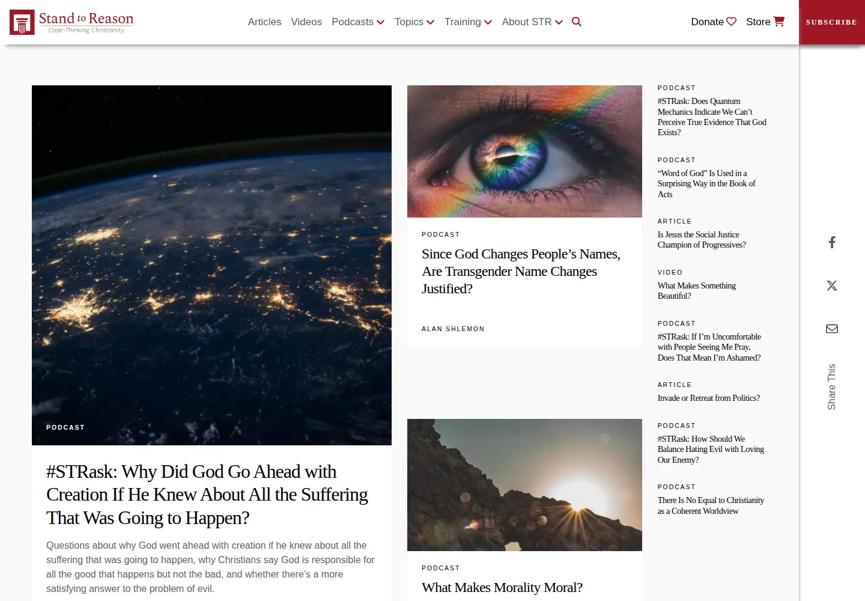Open 'There Is No Equal to Christianity' link
This screenshot has height=601, width=865.
711,505
